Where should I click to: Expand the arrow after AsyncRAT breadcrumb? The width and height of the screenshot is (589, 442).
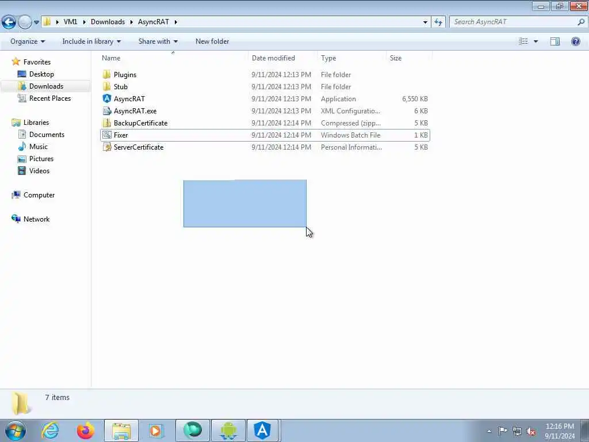coord(175,22)
